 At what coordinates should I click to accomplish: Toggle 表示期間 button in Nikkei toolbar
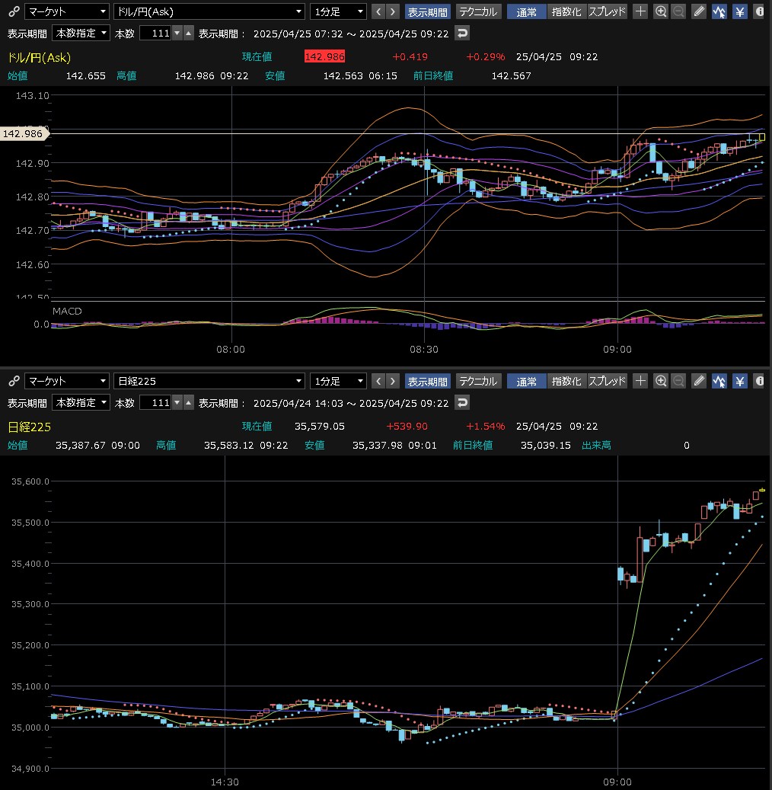[x=428, y=381]
